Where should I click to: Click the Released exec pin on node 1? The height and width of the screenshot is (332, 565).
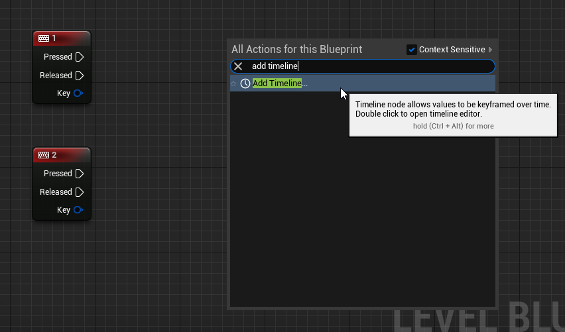(80, 76)
